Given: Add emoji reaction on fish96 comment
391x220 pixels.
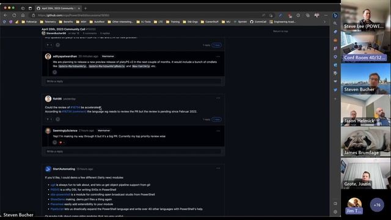Looking at the screenshot, I should [58, 119].
